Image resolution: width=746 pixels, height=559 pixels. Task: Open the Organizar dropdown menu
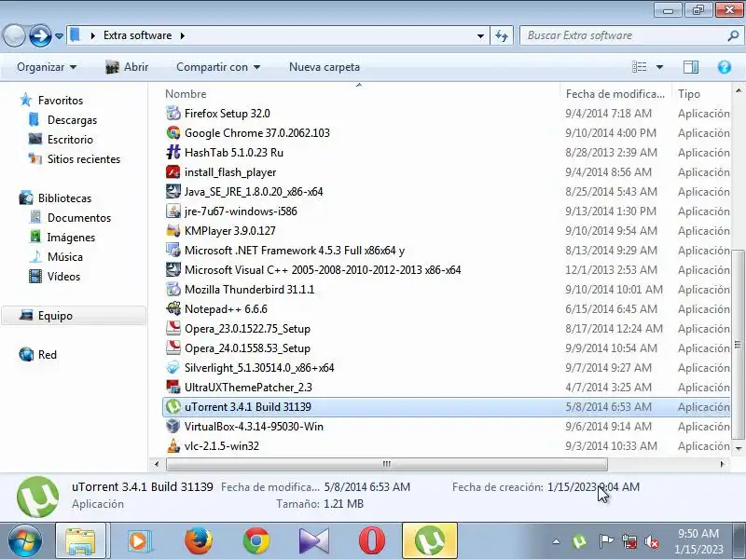pyautogui.click(x=47, y=67)
